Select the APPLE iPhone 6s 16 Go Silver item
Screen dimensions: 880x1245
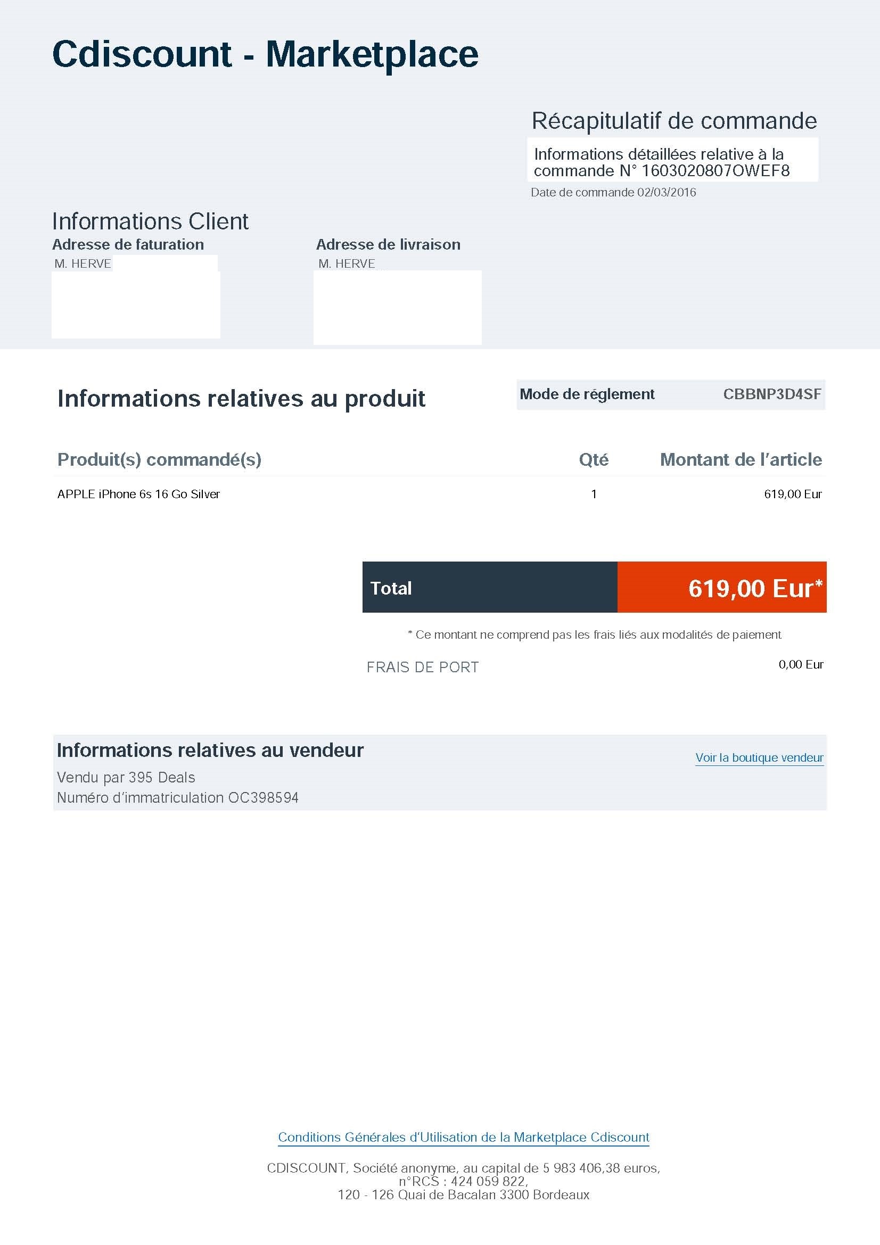point(139,494)
